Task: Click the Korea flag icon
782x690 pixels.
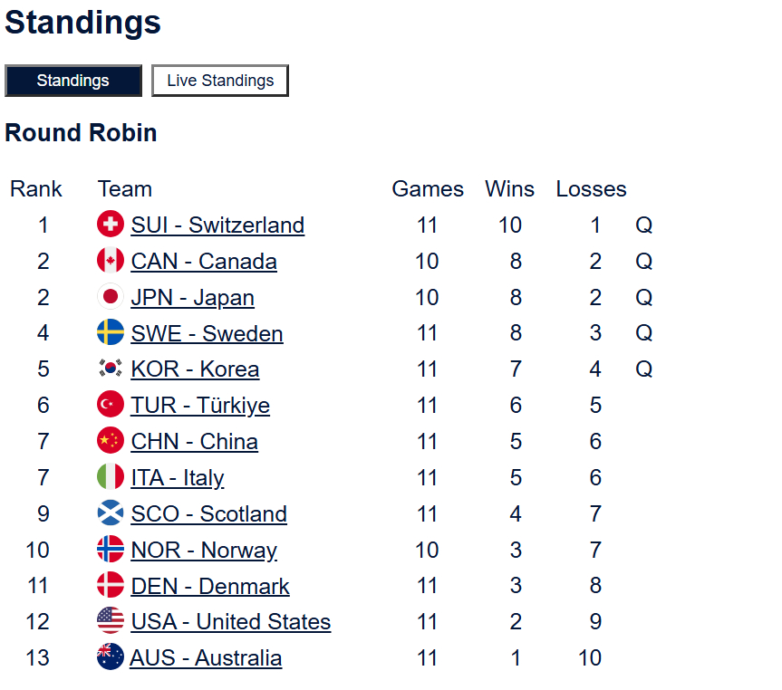Action: (111, 369)
